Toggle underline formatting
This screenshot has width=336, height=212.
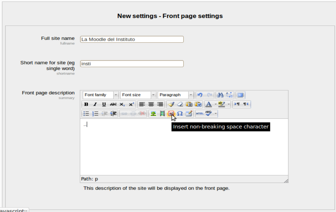tap(104, 104)
